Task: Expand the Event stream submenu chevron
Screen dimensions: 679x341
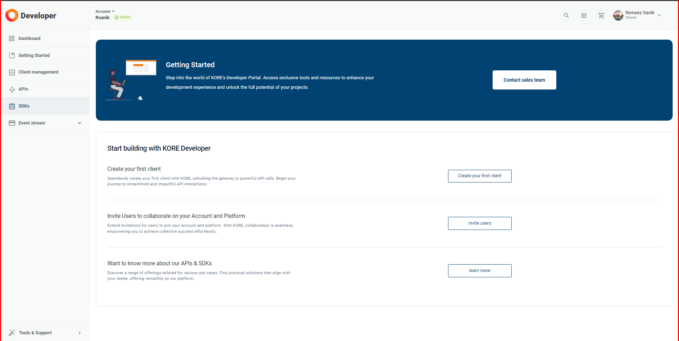Action: [x=80, y=123]
